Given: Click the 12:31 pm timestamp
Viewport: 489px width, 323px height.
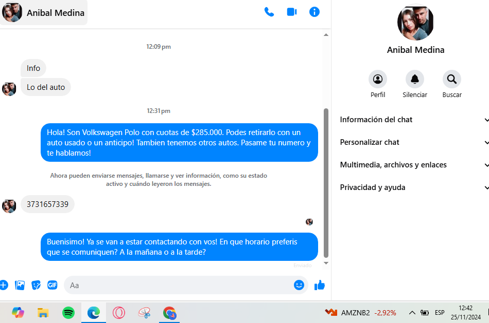Looking at the screenshot, I should (x=159, y=111).
